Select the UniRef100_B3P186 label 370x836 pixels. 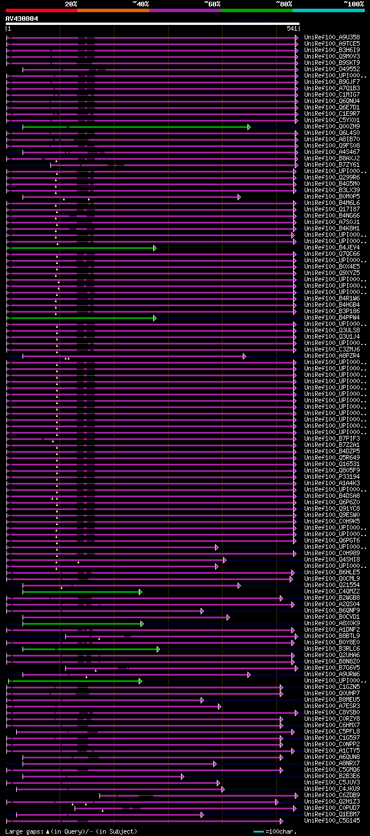[x=332, y=311]
